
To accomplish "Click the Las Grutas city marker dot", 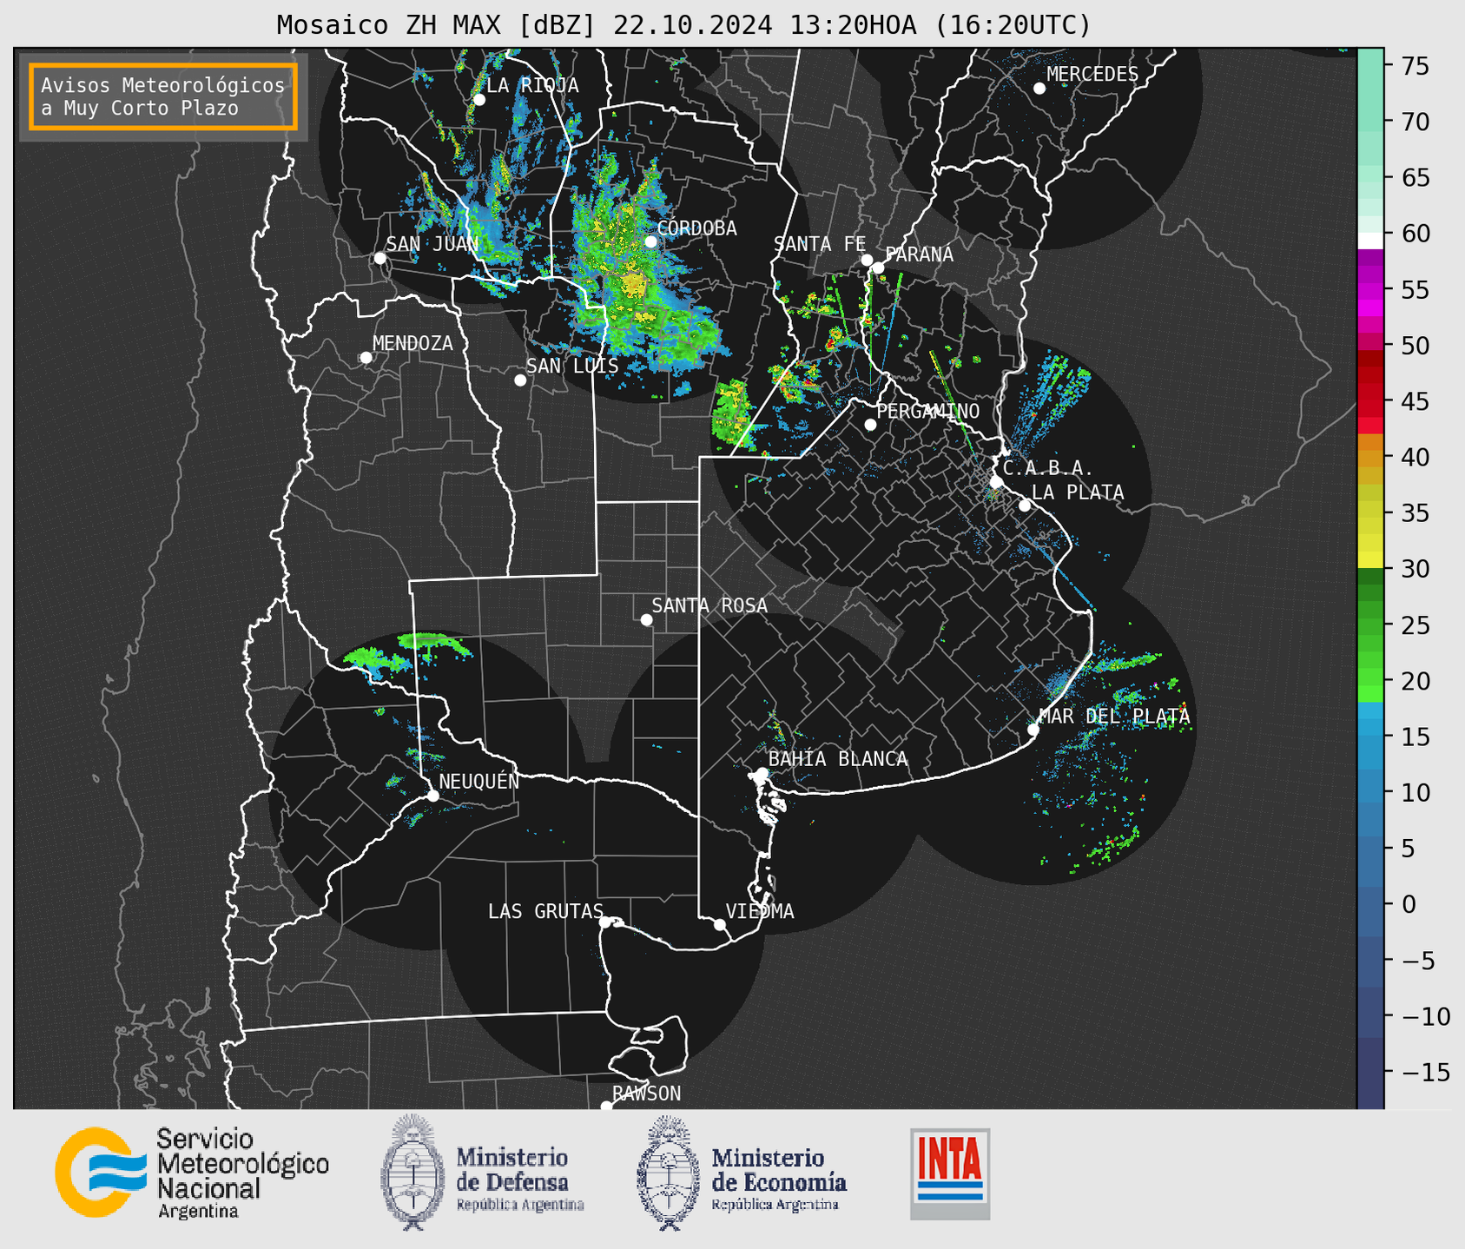I will (604, 922).
